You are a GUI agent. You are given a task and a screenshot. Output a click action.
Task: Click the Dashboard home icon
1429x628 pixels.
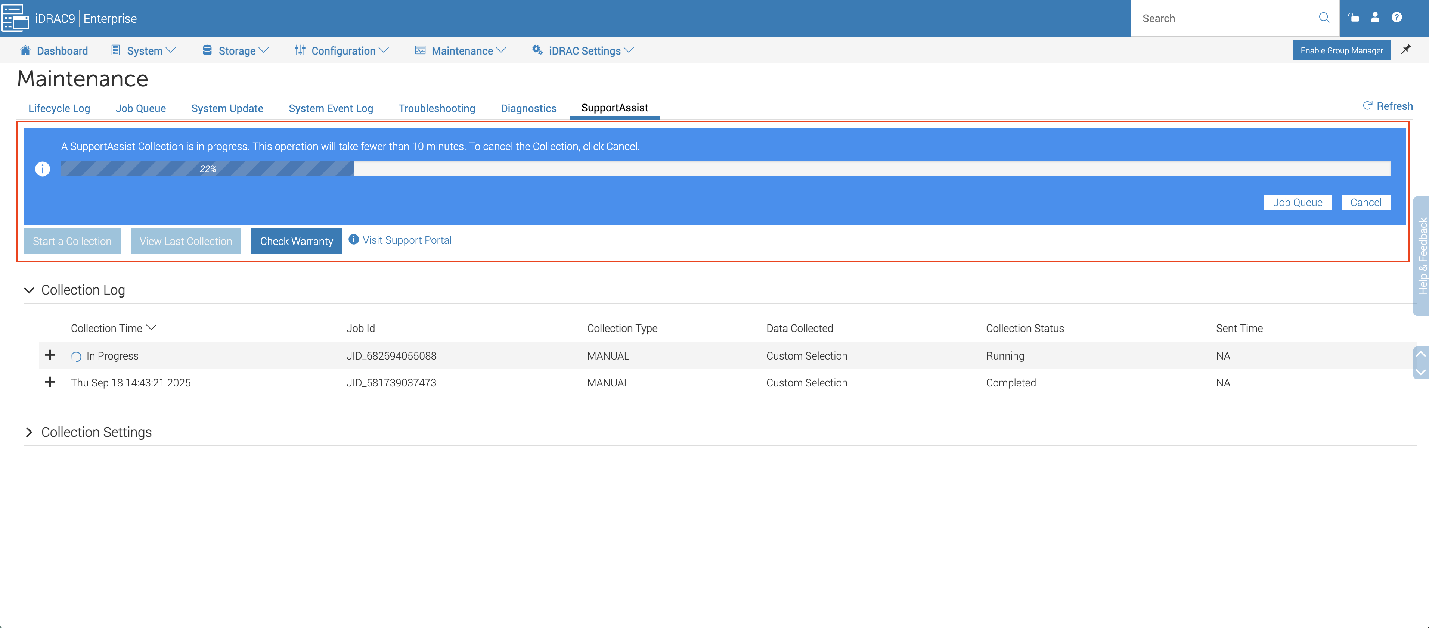(25, 50)
